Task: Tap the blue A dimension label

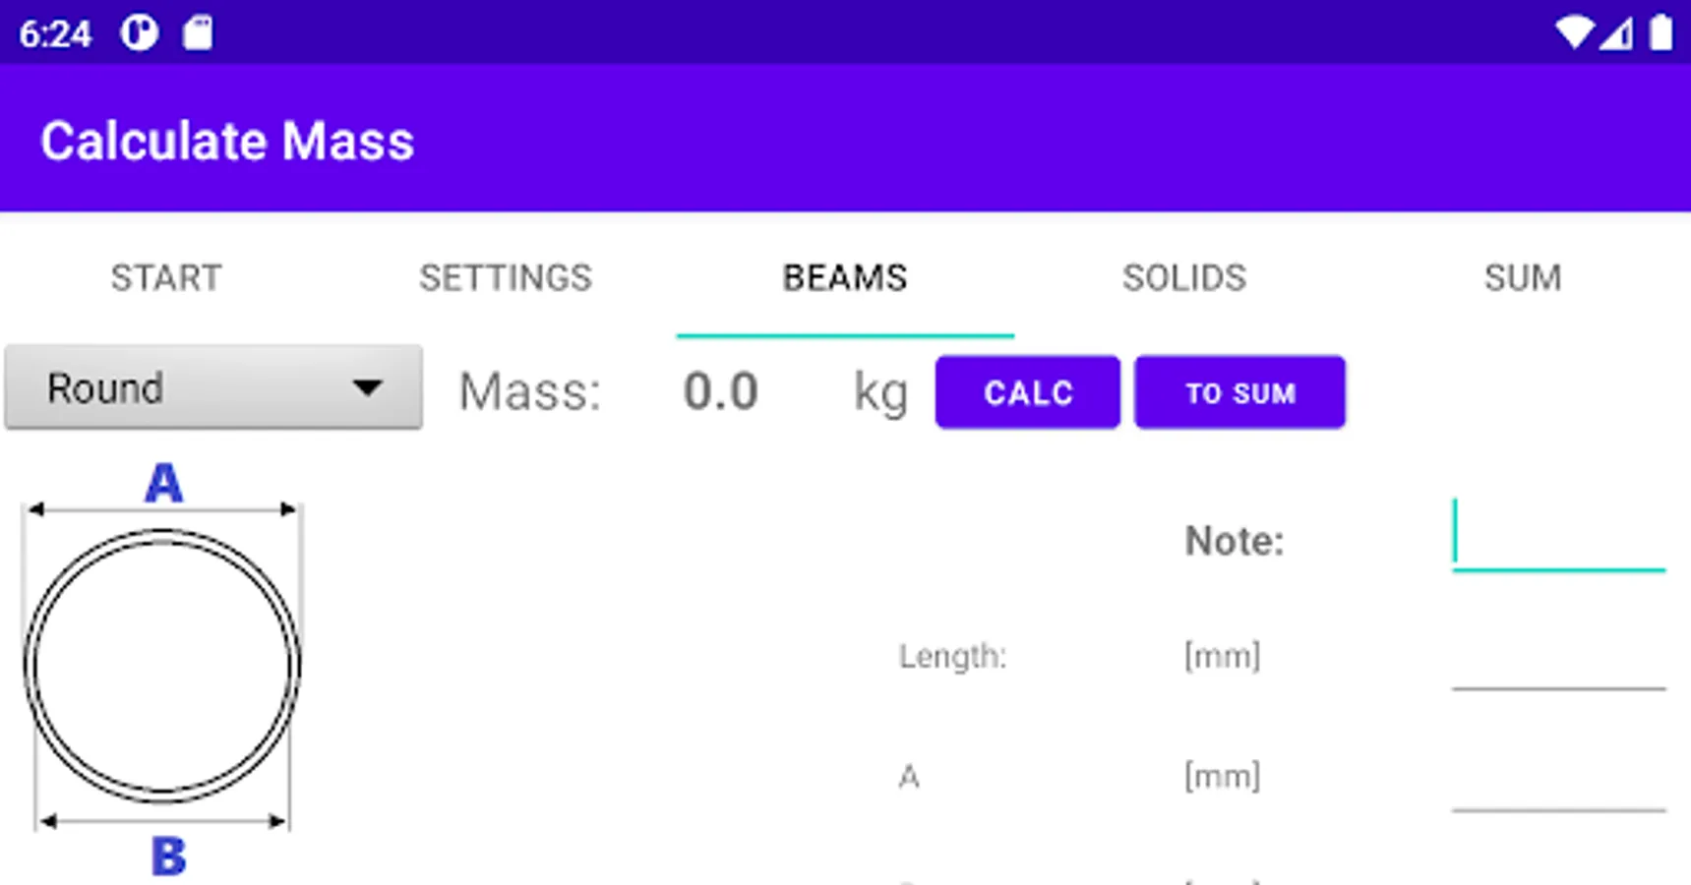Action: coord(163,483)
